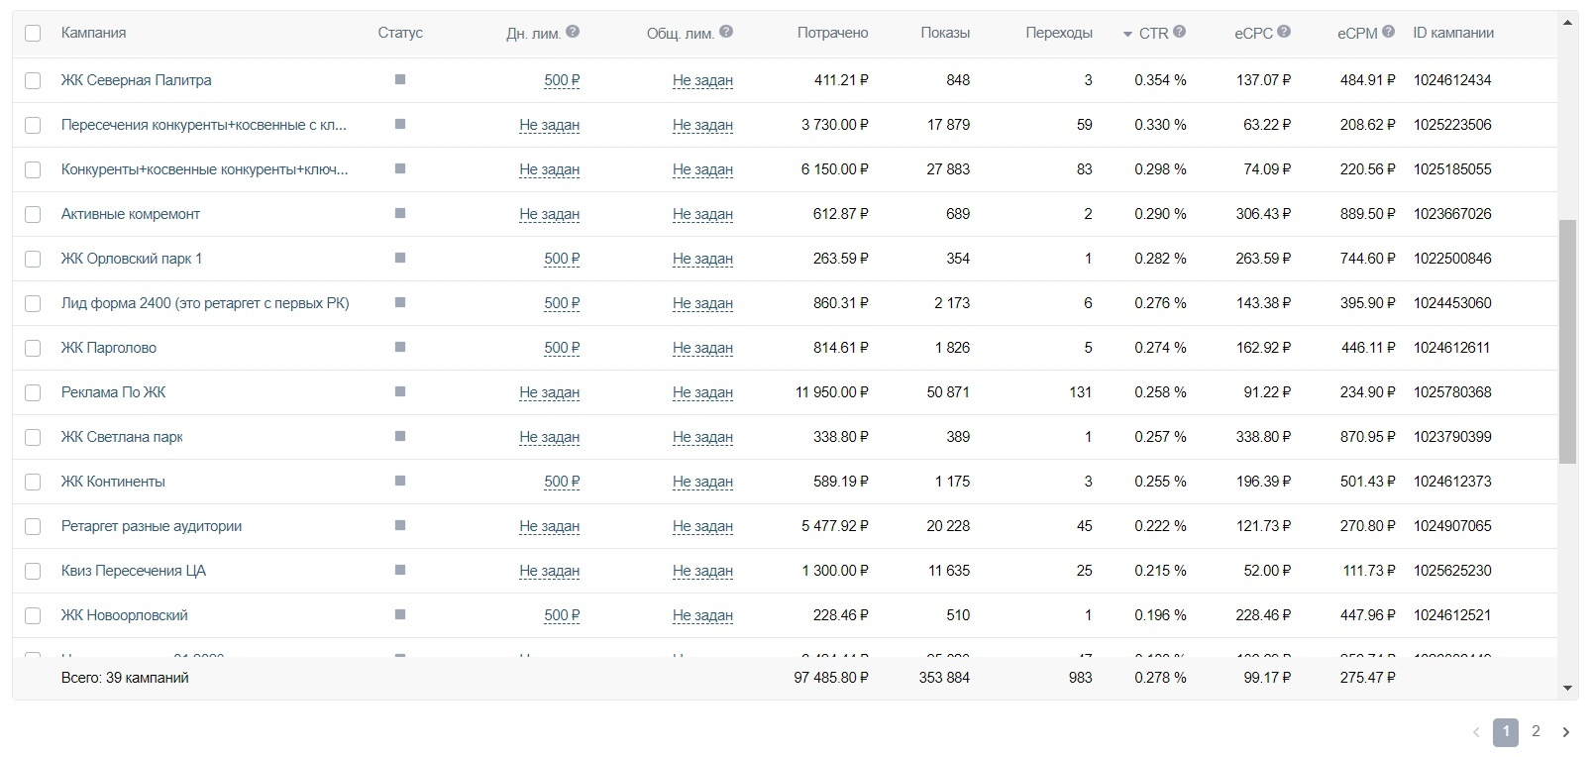Edit total limit Не задан for ЖК Светлана парк
The width and height of the screenshot is (1593, 757).
pyautogui.click(x=702, y=437)
